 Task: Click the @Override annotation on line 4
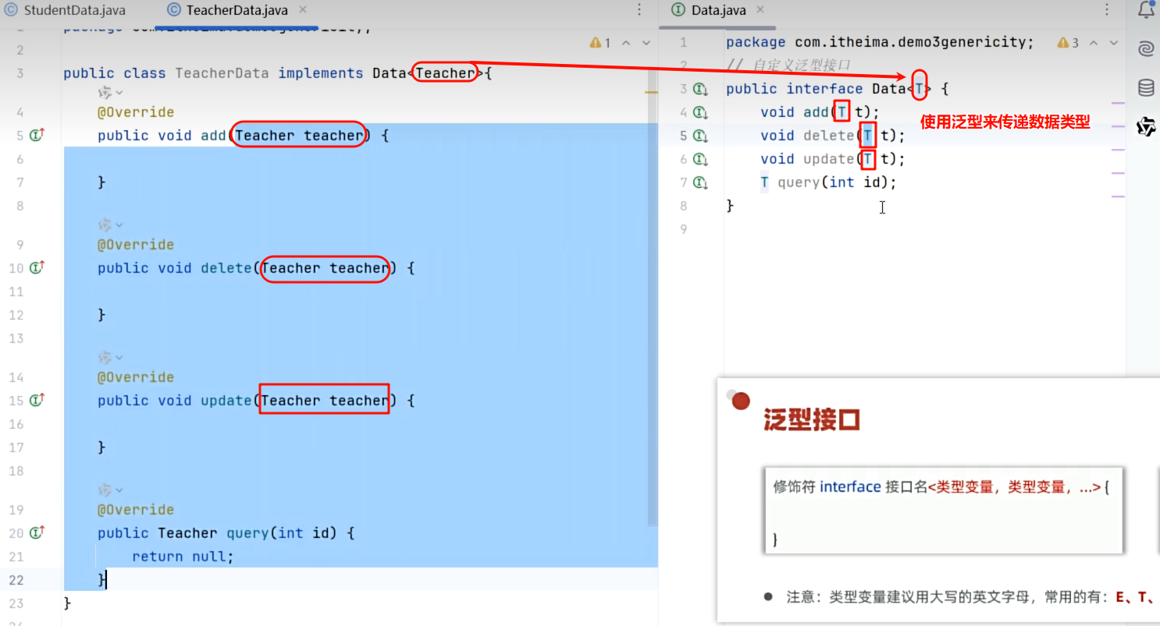(x=136, y=112)
